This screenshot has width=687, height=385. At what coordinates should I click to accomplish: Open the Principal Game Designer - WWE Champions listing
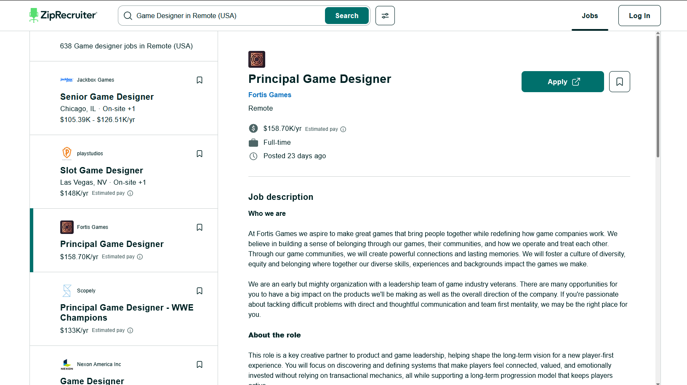tap(127, 313)
